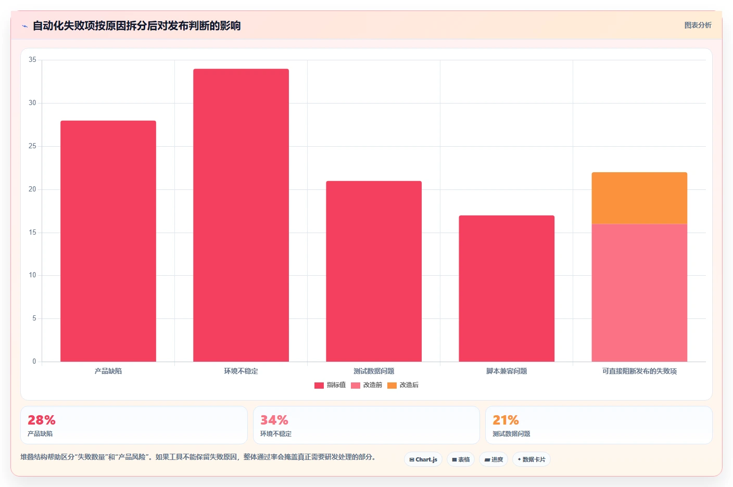Click the 环境不稳定 x-axis label

(241, 371)
